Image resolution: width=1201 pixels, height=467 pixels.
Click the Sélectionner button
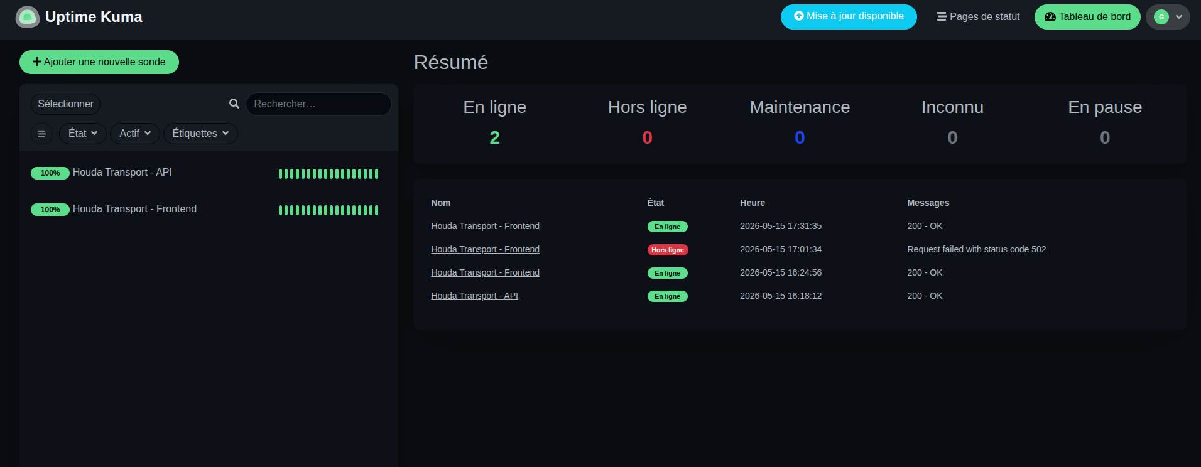(x=65, y=104)
